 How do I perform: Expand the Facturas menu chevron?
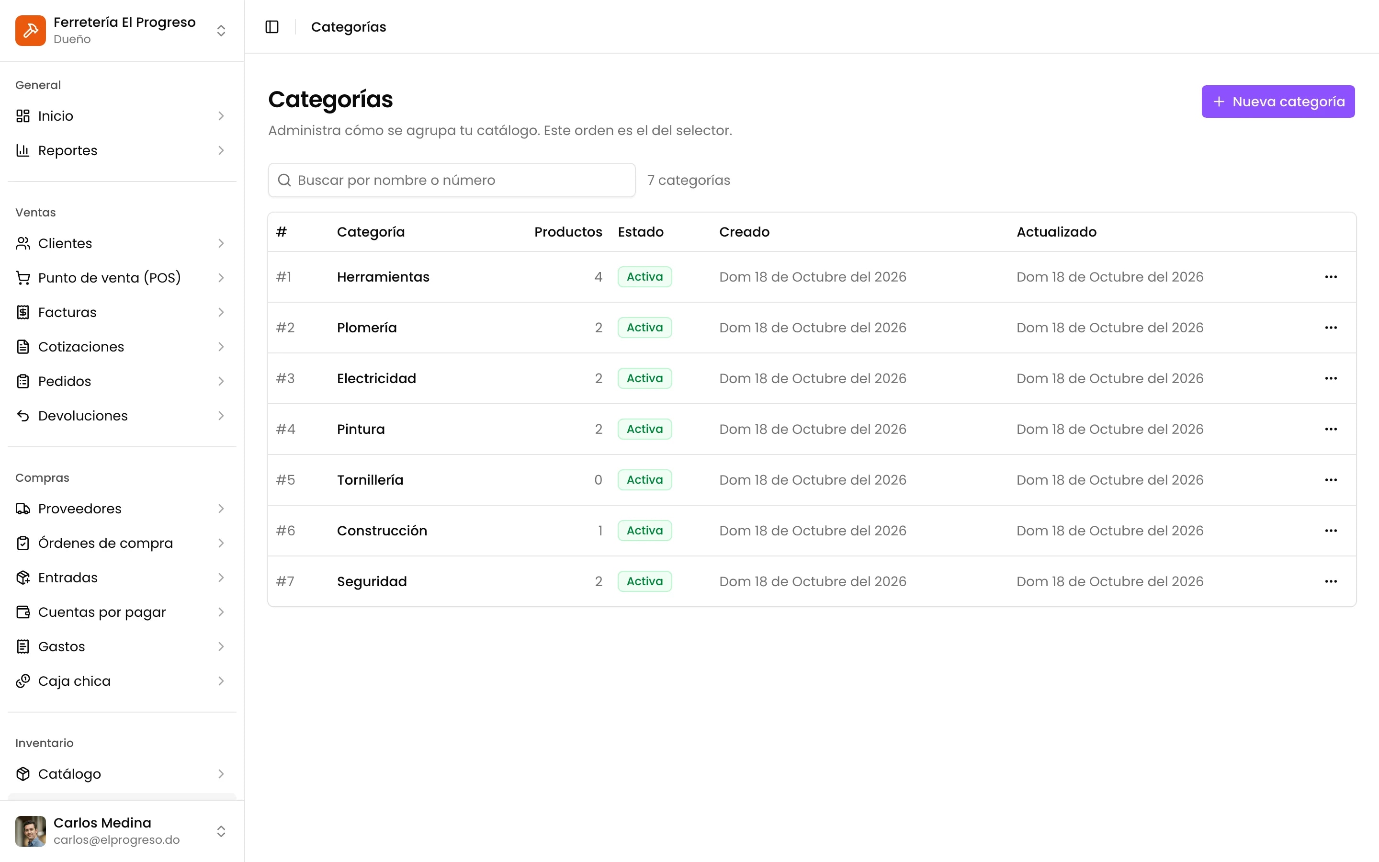(221, 312)
